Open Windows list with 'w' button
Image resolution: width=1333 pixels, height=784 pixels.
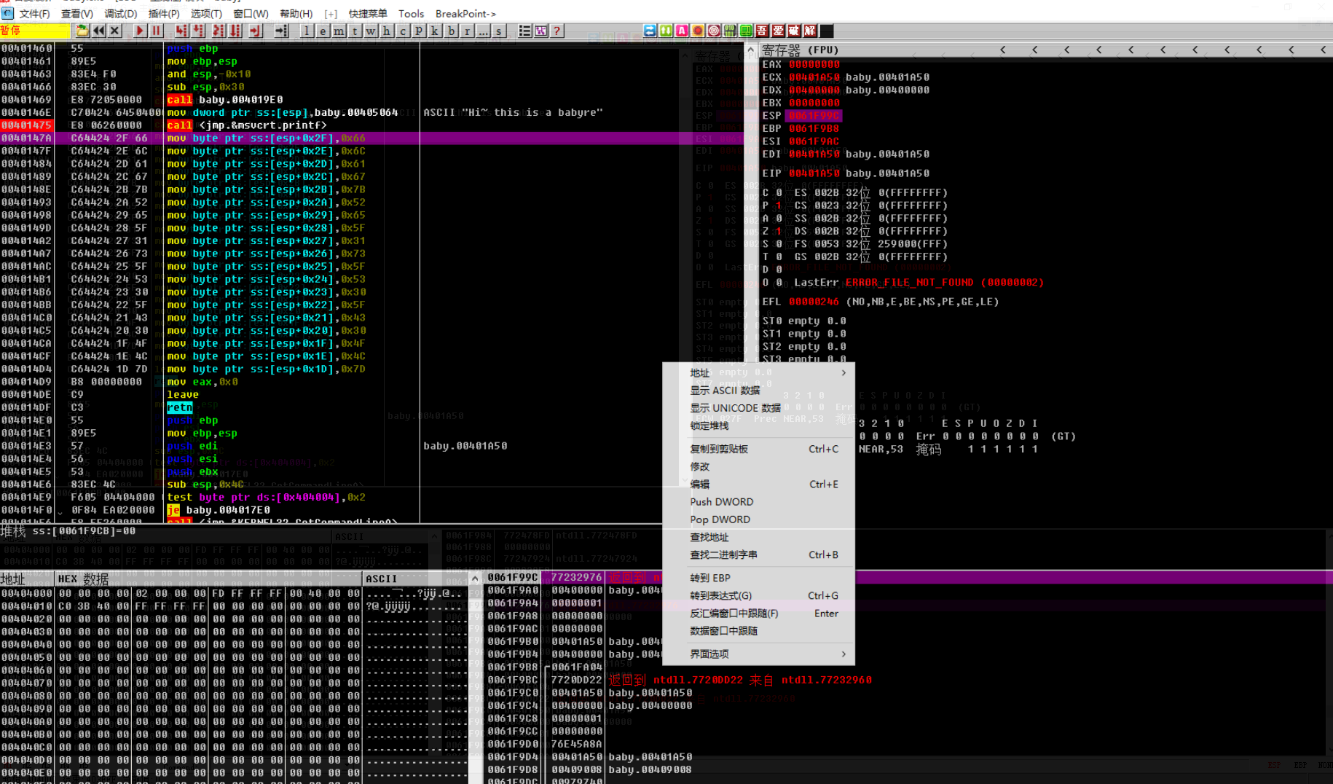pos(371,31)
